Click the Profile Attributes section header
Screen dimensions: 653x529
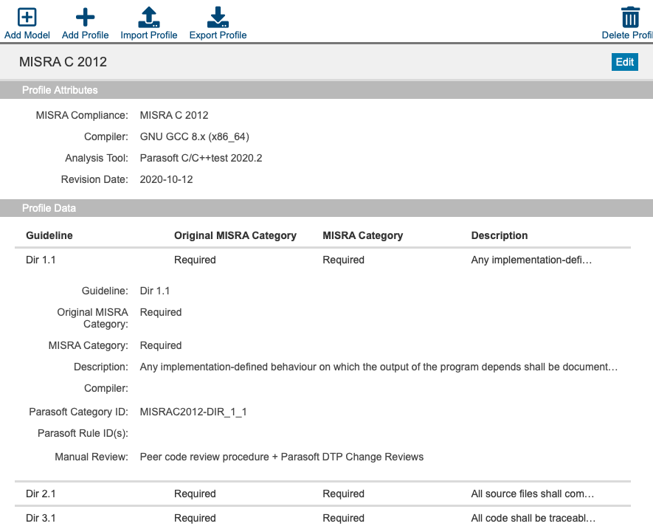[326, 90]
